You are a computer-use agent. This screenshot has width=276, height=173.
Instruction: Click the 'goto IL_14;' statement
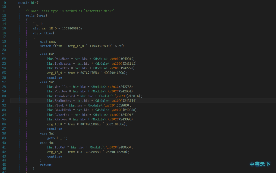coord(57,138)
